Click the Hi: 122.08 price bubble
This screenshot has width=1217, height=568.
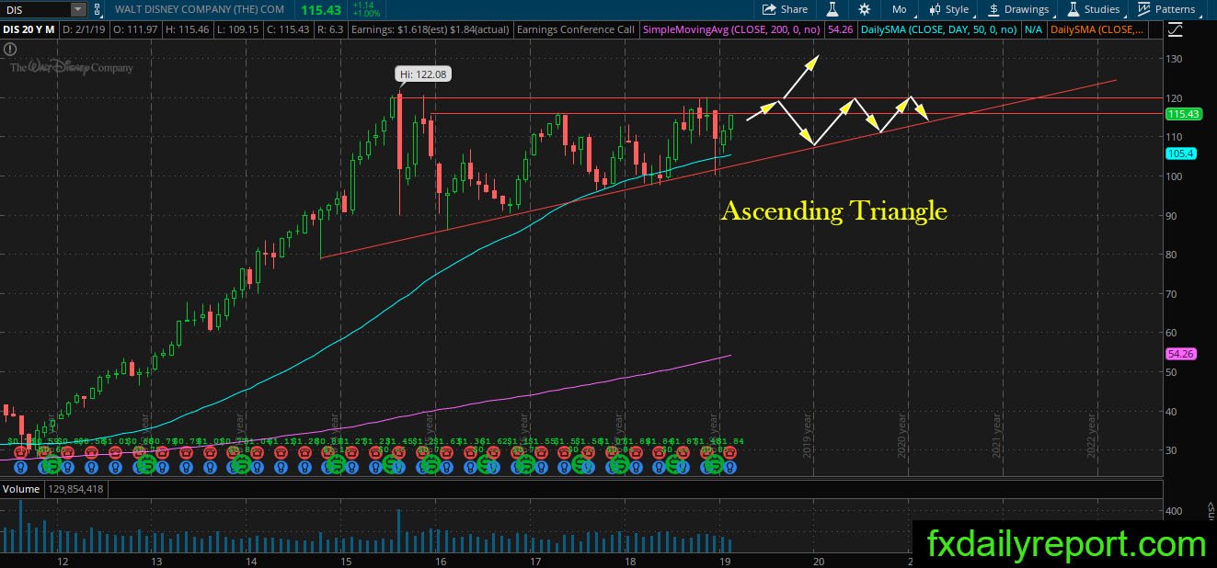tap(424, 74)
